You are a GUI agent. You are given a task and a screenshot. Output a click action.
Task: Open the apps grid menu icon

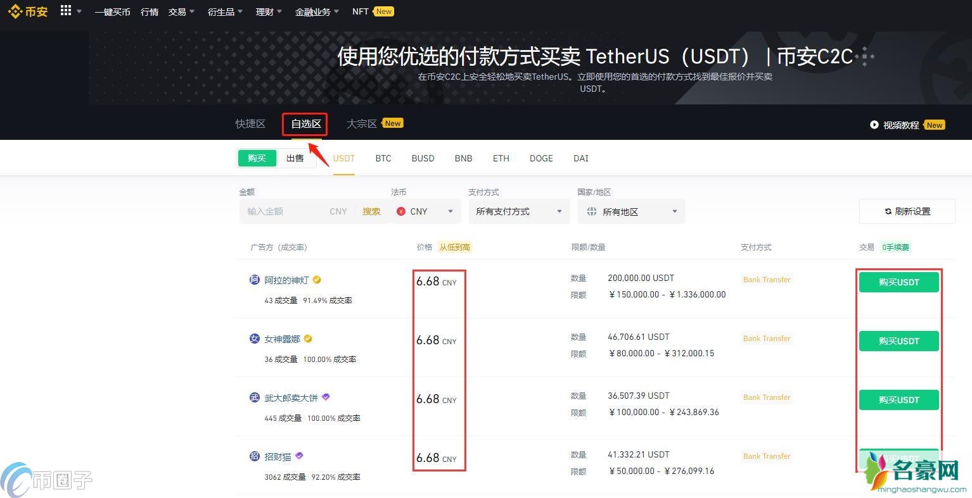click(x=66, y=11)
